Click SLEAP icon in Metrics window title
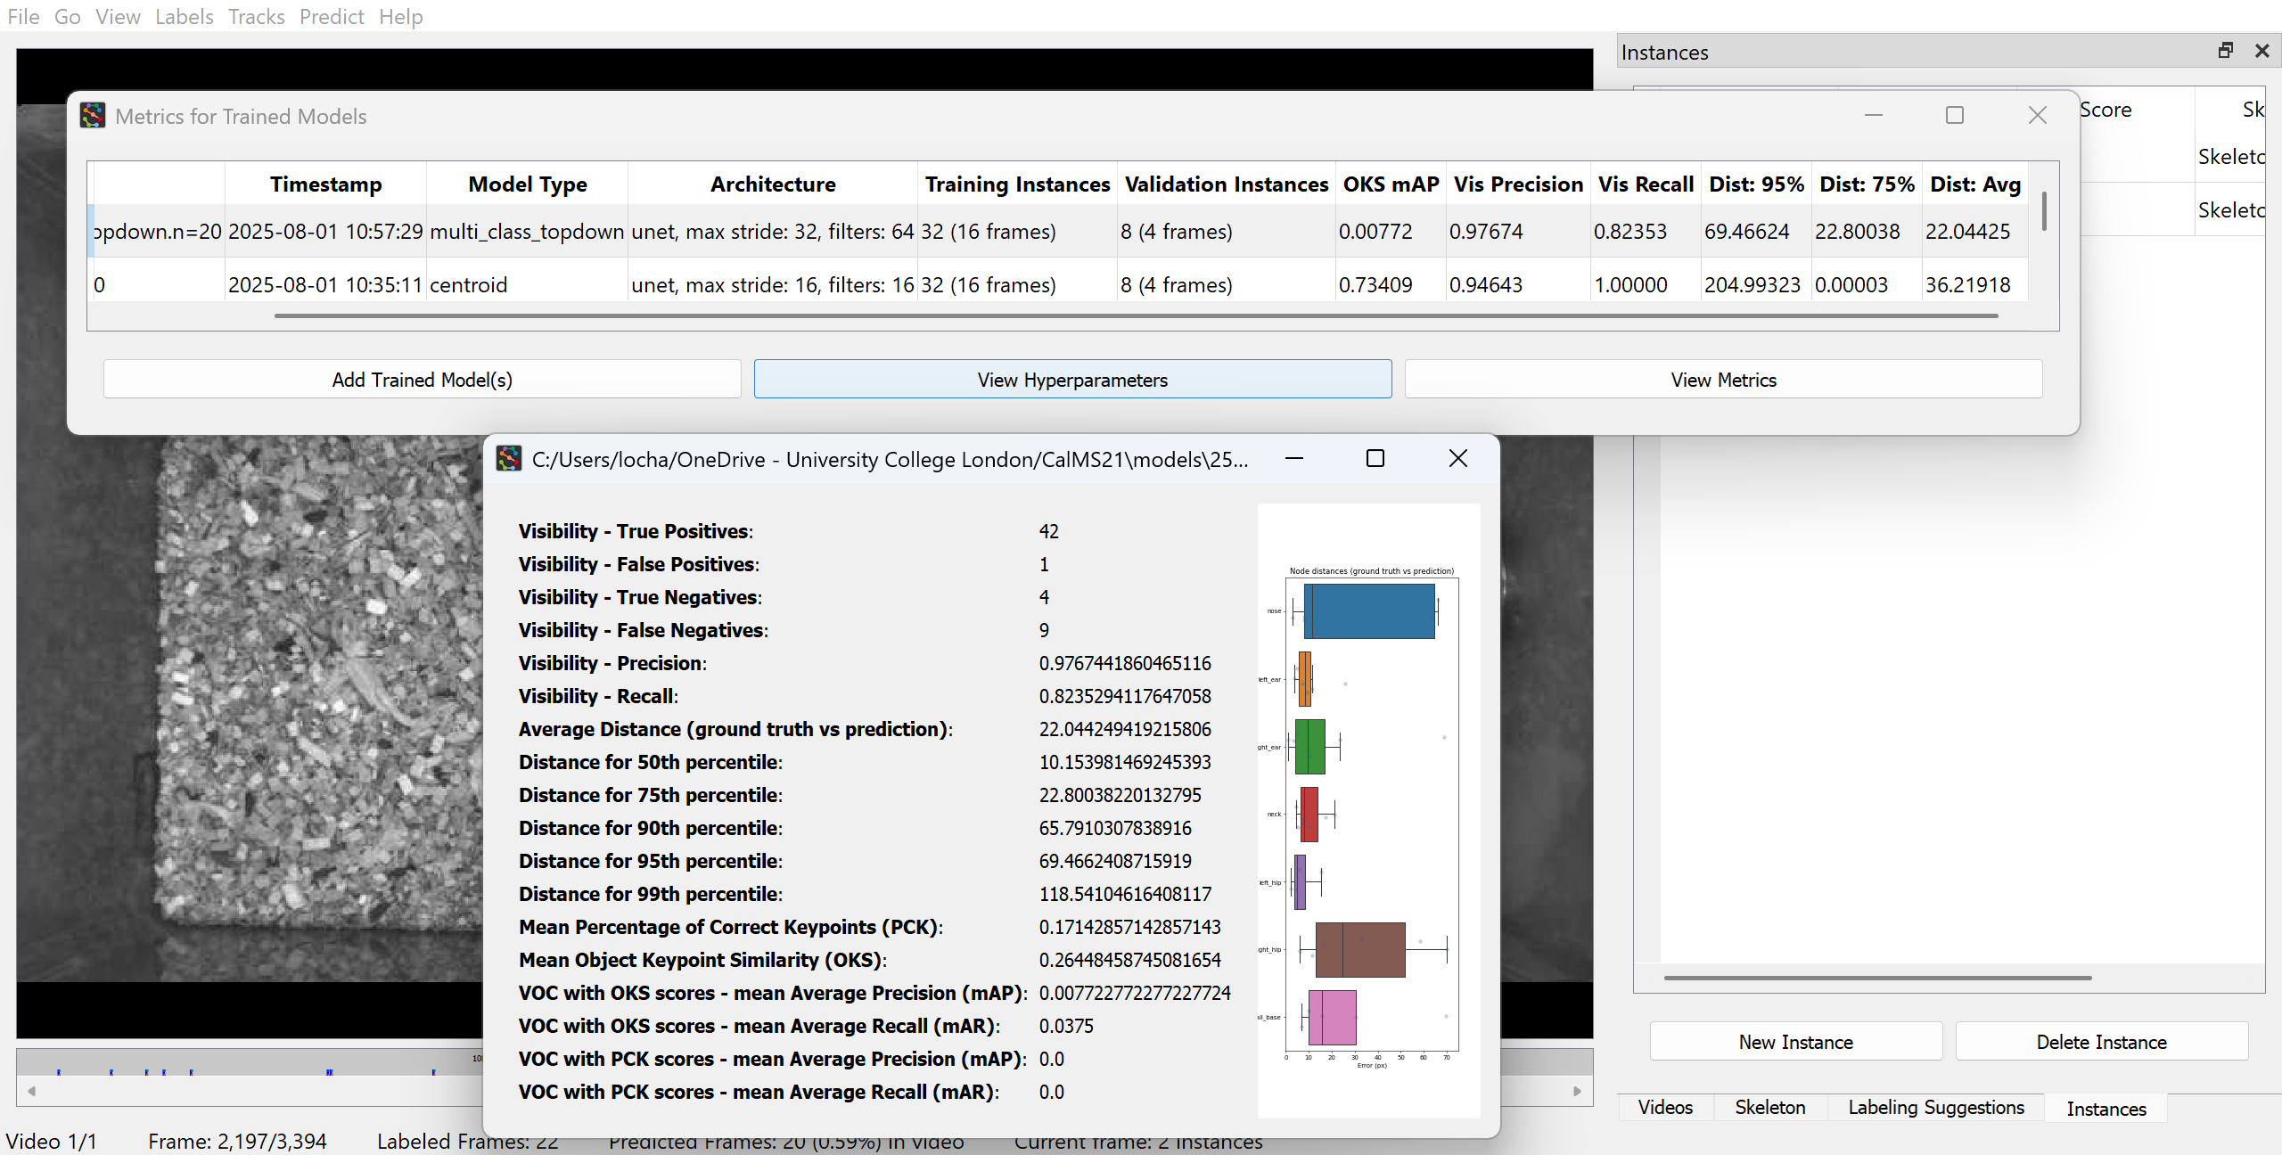 [92, 116]
